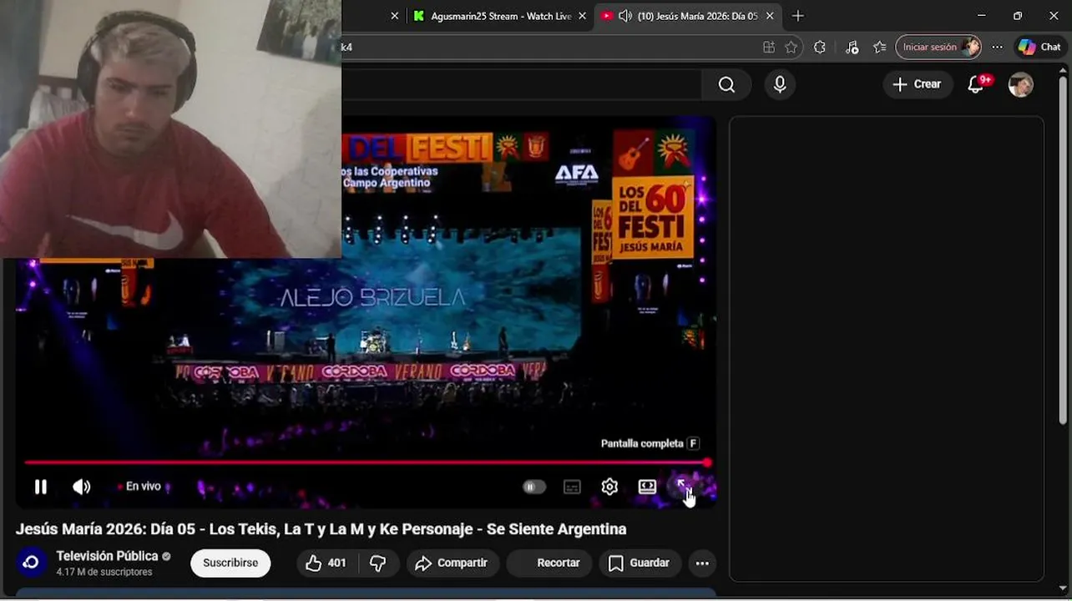Close the Jesús María 2026 tab
This screenshot has height=601, width=1072.
coord(770,16)
